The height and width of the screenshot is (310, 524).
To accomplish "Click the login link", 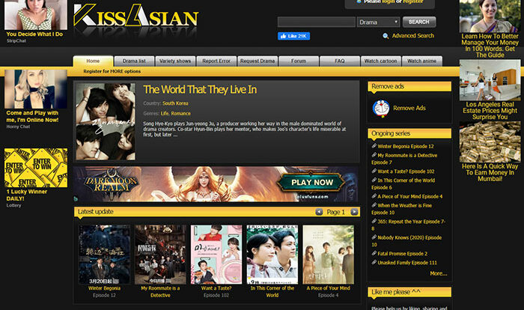I will pyautogui.click(x=389, y=2).
